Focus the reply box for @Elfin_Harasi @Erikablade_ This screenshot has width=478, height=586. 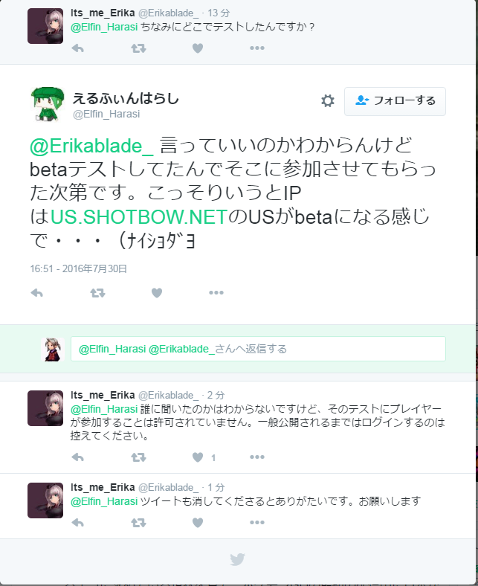click(258, 349)
